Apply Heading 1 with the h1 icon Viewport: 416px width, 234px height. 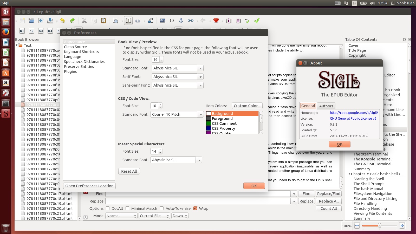[x=22, y=31]
